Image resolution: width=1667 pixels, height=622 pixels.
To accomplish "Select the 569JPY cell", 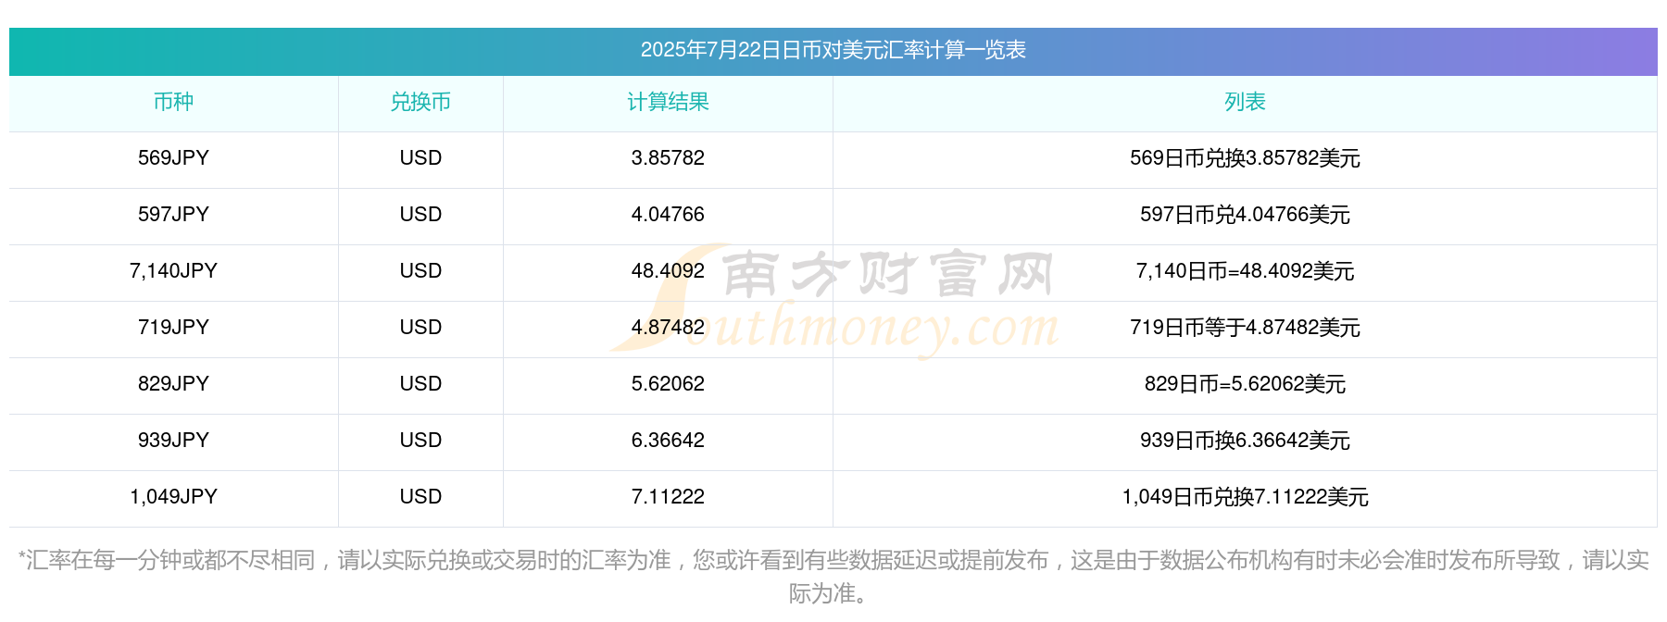I will point(173,158).
